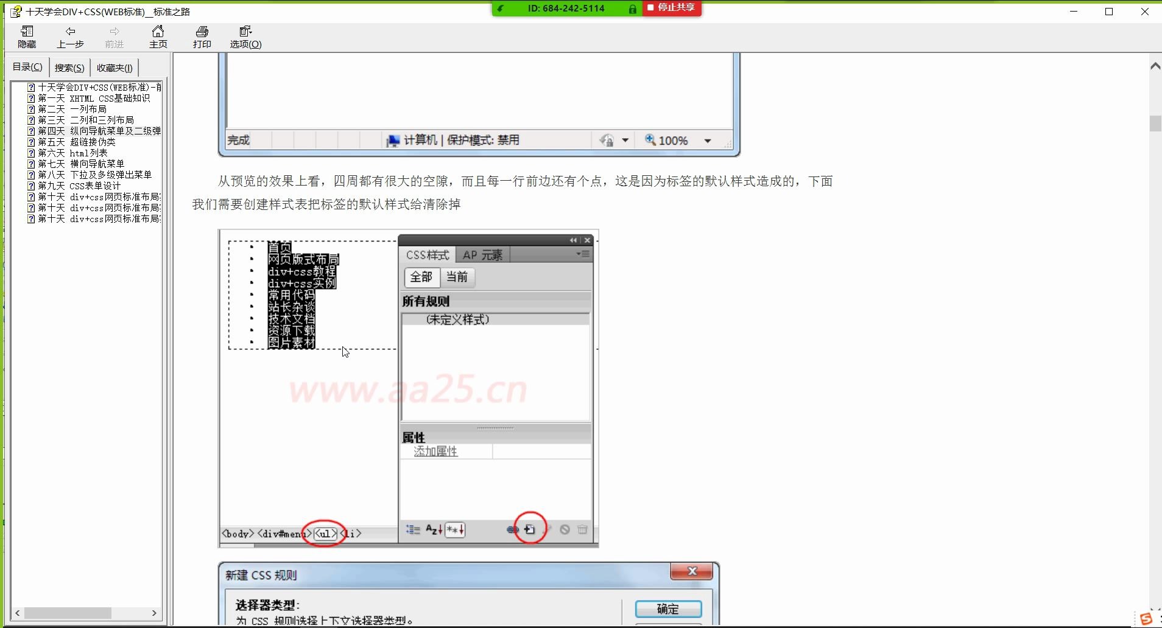Go back using the 上一步 arrow icon
The image size is (1162, 628).
click(x=71, y=36)
